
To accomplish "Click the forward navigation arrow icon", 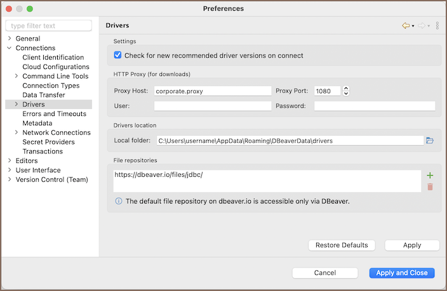I will coord(421,25).
